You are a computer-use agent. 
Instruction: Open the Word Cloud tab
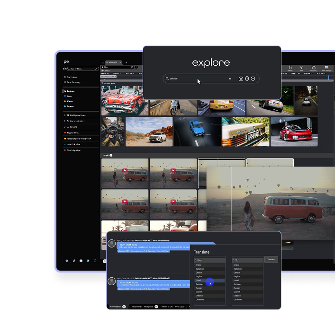click(x=180, y=307)
